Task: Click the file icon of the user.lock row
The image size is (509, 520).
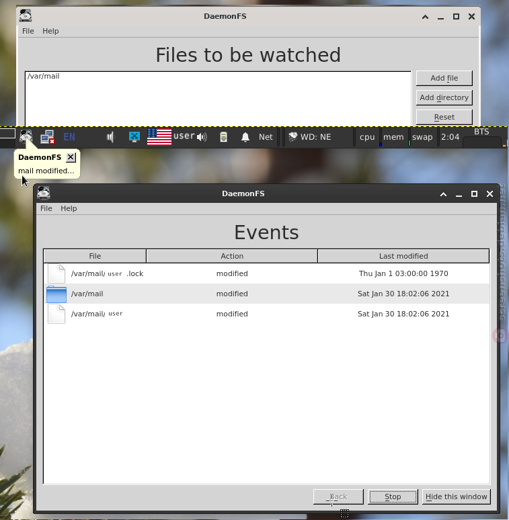Action: click(x=56, y=273)
